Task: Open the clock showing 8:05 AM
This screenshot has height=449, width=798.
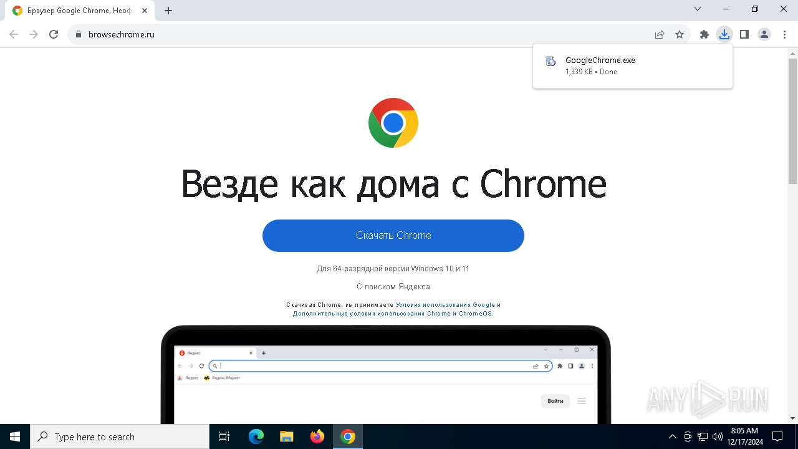Action: tap(744, 437)
